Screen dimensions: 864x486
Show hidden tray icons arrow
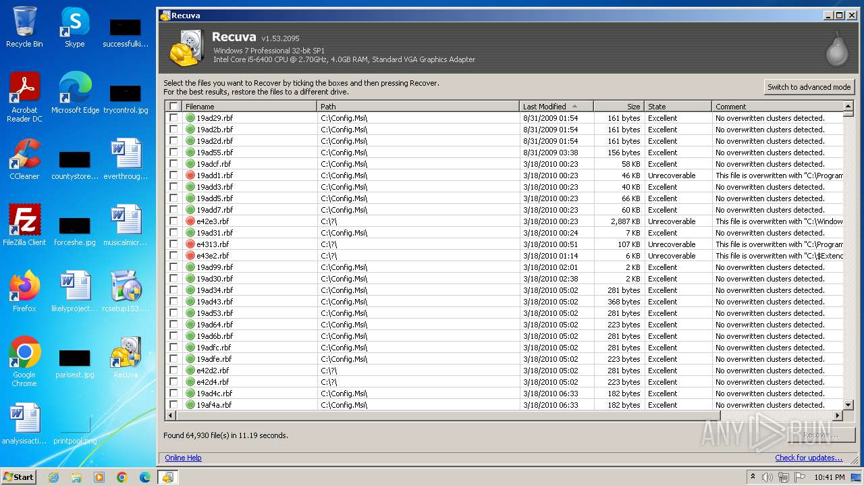[753, 477]
